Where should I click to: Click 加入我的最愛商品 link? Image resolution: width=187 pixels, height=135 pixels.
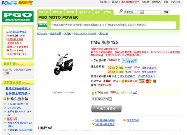coord(105,124)
